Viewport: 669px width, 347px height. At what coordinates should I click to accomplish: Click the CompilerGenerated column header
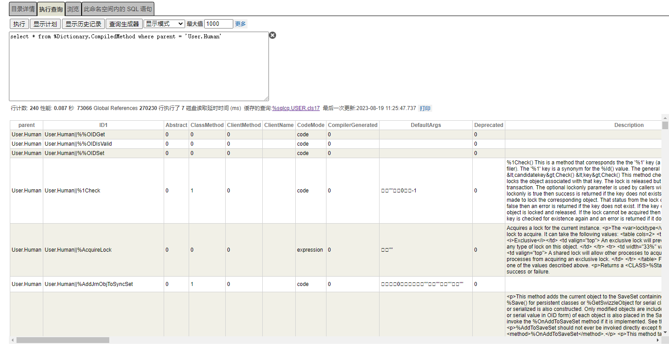point(353,125)
